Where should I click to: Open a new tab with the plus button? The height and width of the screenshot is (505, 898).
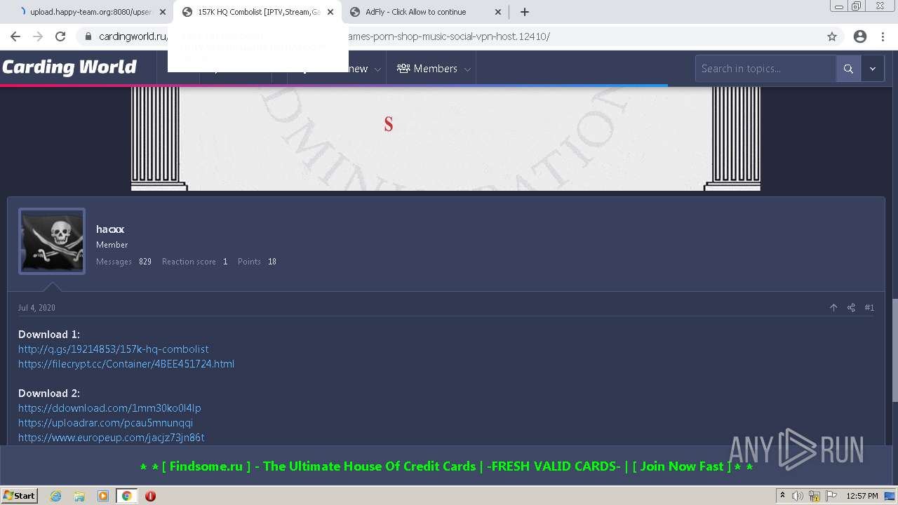point(524,12)
